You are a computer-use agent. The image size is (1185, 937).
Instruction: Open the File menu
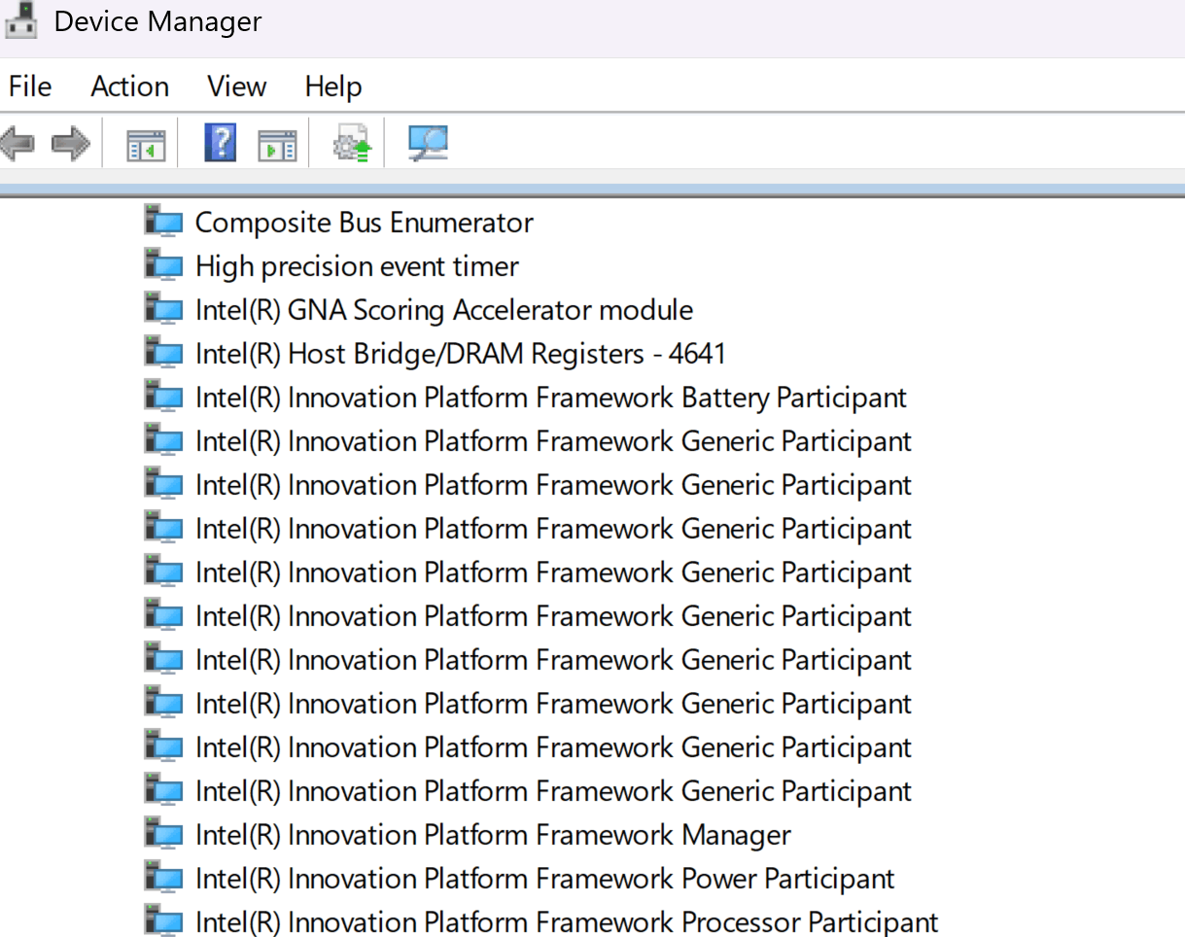30,87
